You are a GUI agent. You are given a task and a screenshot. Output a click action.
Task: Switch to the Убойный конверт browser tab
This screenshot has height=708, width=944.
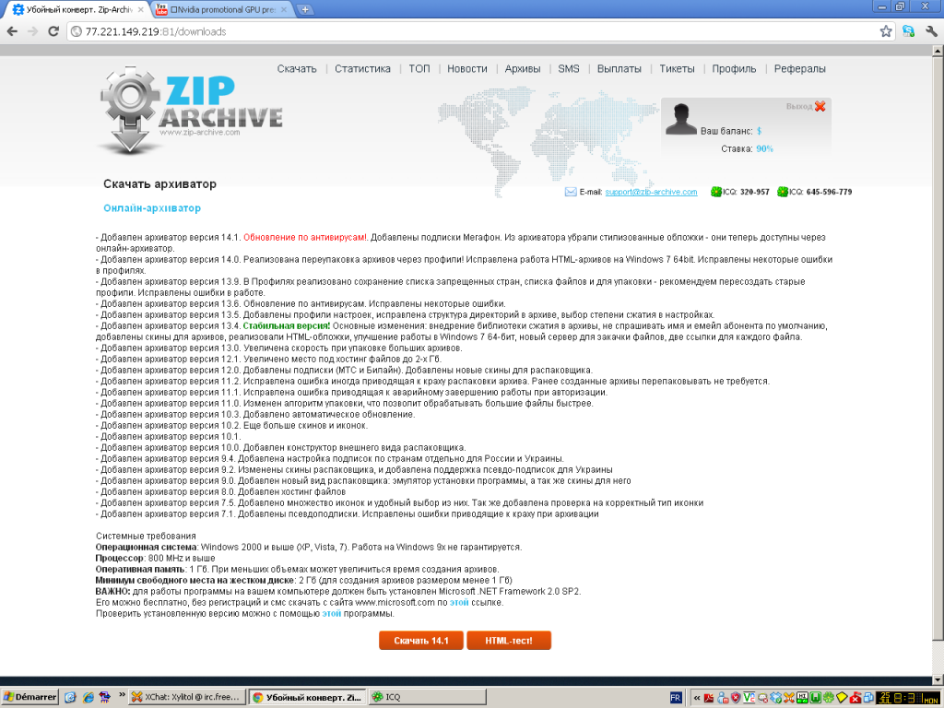coord(77,9)
